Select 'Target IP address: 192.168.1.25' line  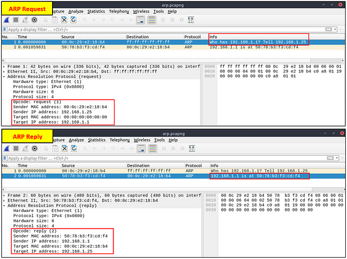pyautogui.click(x=53, y=251)
